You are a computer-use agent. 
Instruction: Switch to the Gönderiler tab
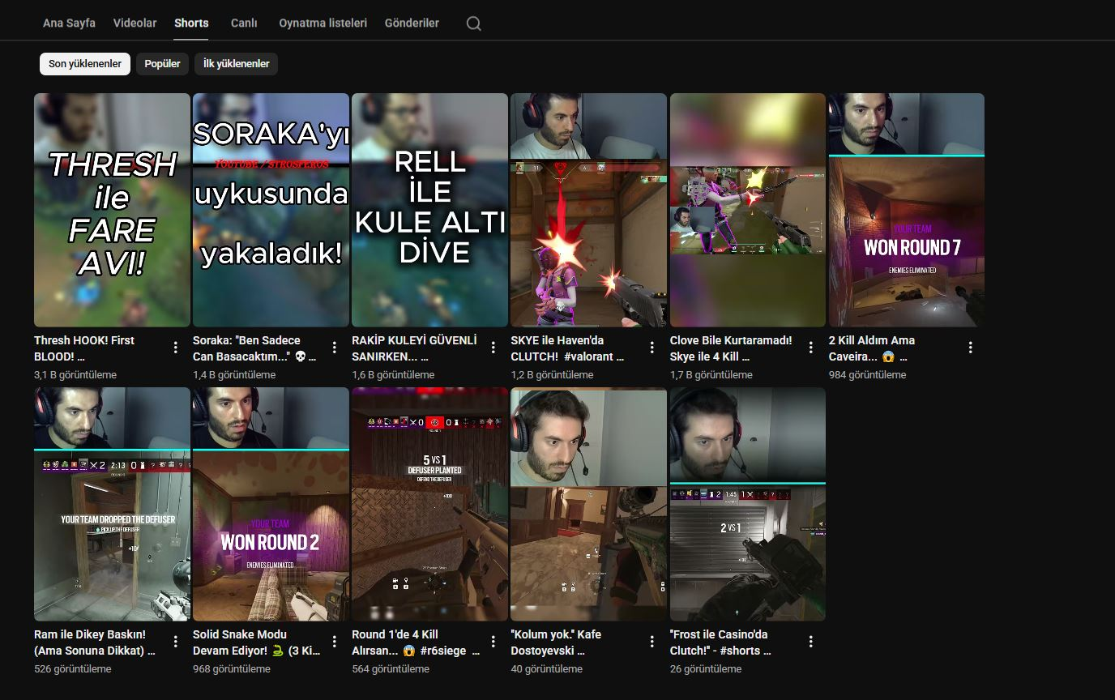tap(412, 23)
